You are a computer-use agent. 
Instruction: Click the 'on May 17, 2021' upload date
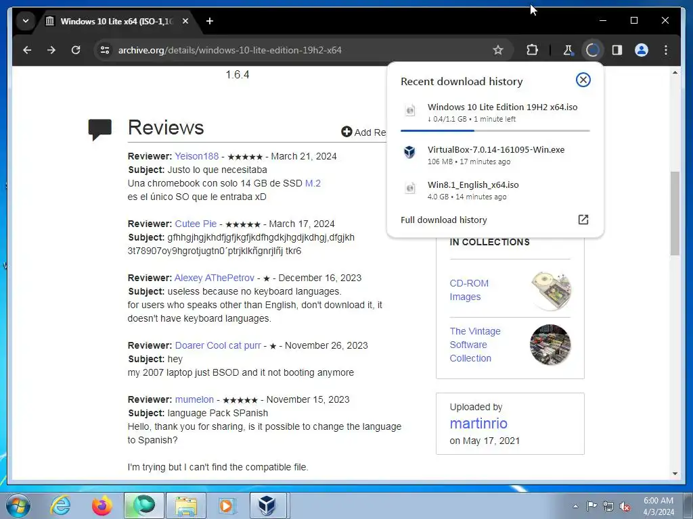point(485,441)
